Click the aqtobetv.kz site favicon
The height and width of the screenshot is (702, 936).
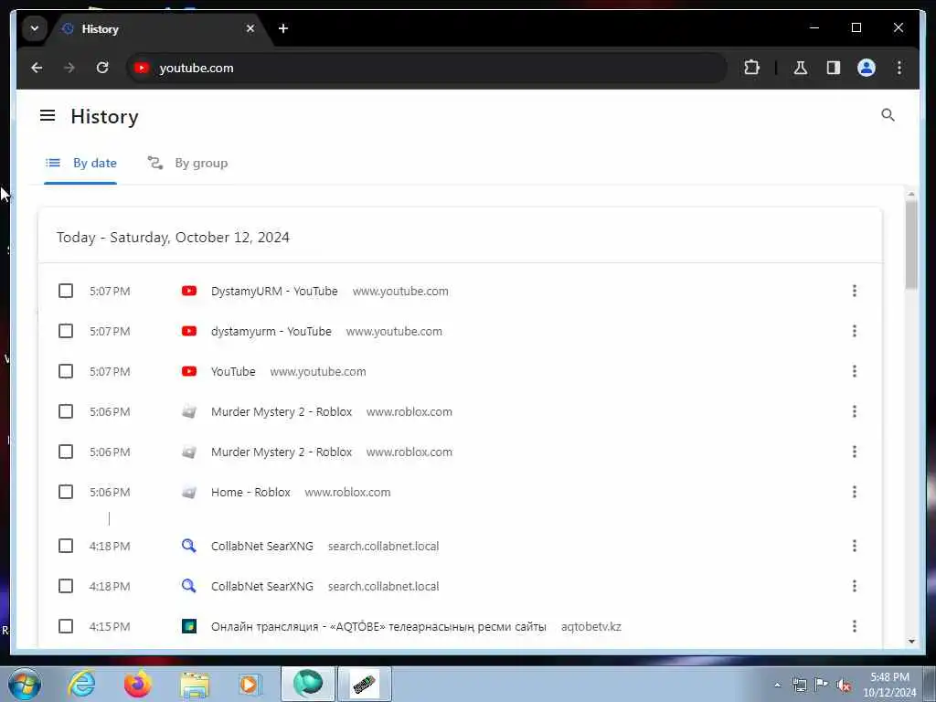(188, 626)
